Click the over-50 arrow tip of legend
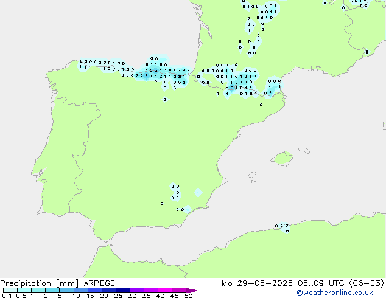Viewport: 386px width, 298px height. (193, 290)
